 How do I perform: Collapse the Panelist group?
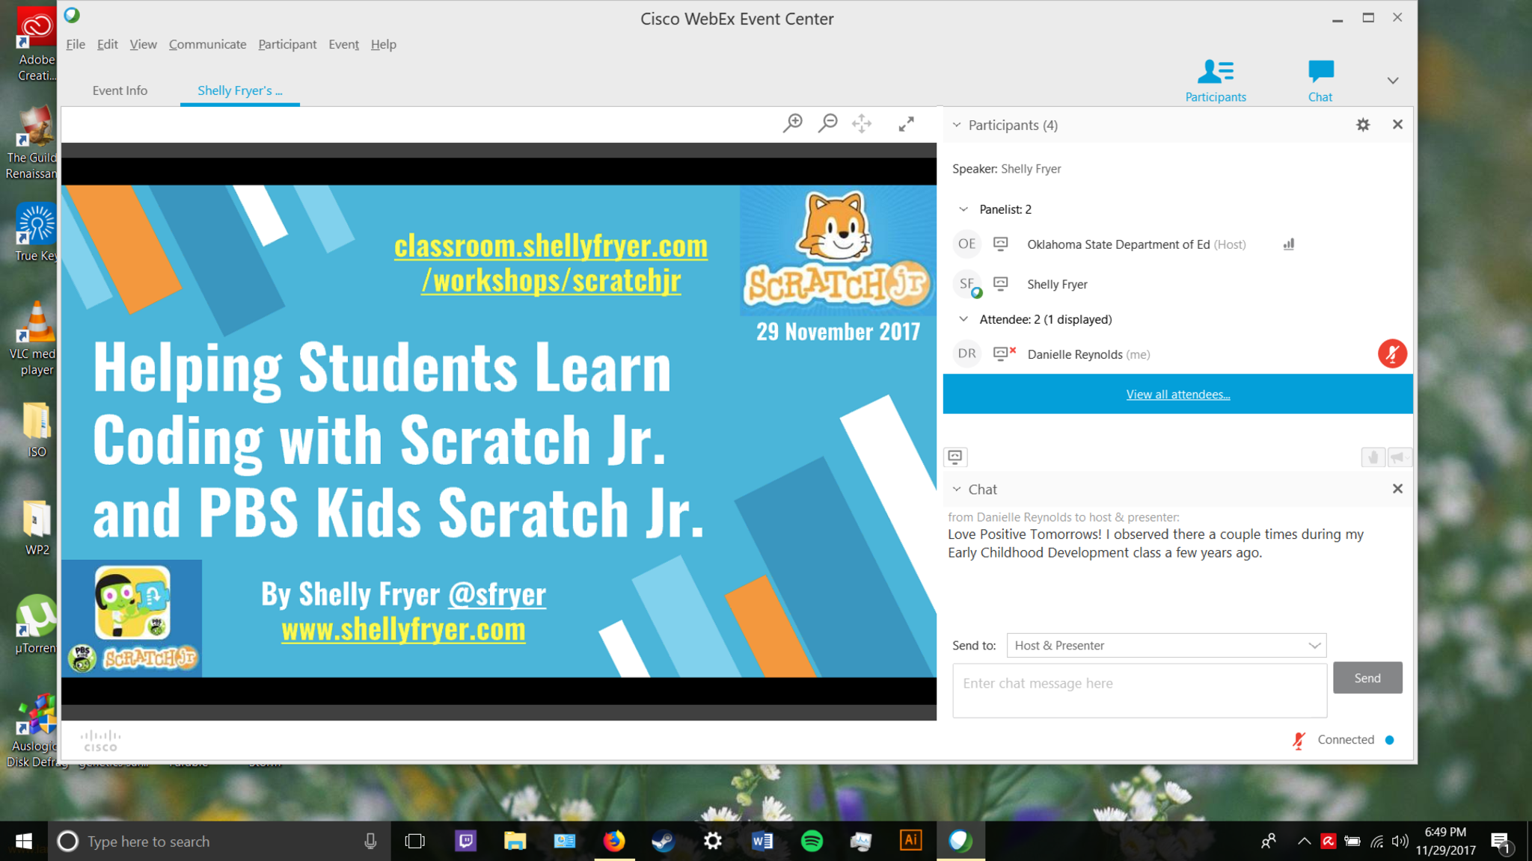(963, 209)
